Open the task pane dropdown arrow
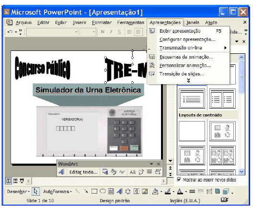This screenshot has height=208, width=253. pyautogui.click(x=237, y=41)
